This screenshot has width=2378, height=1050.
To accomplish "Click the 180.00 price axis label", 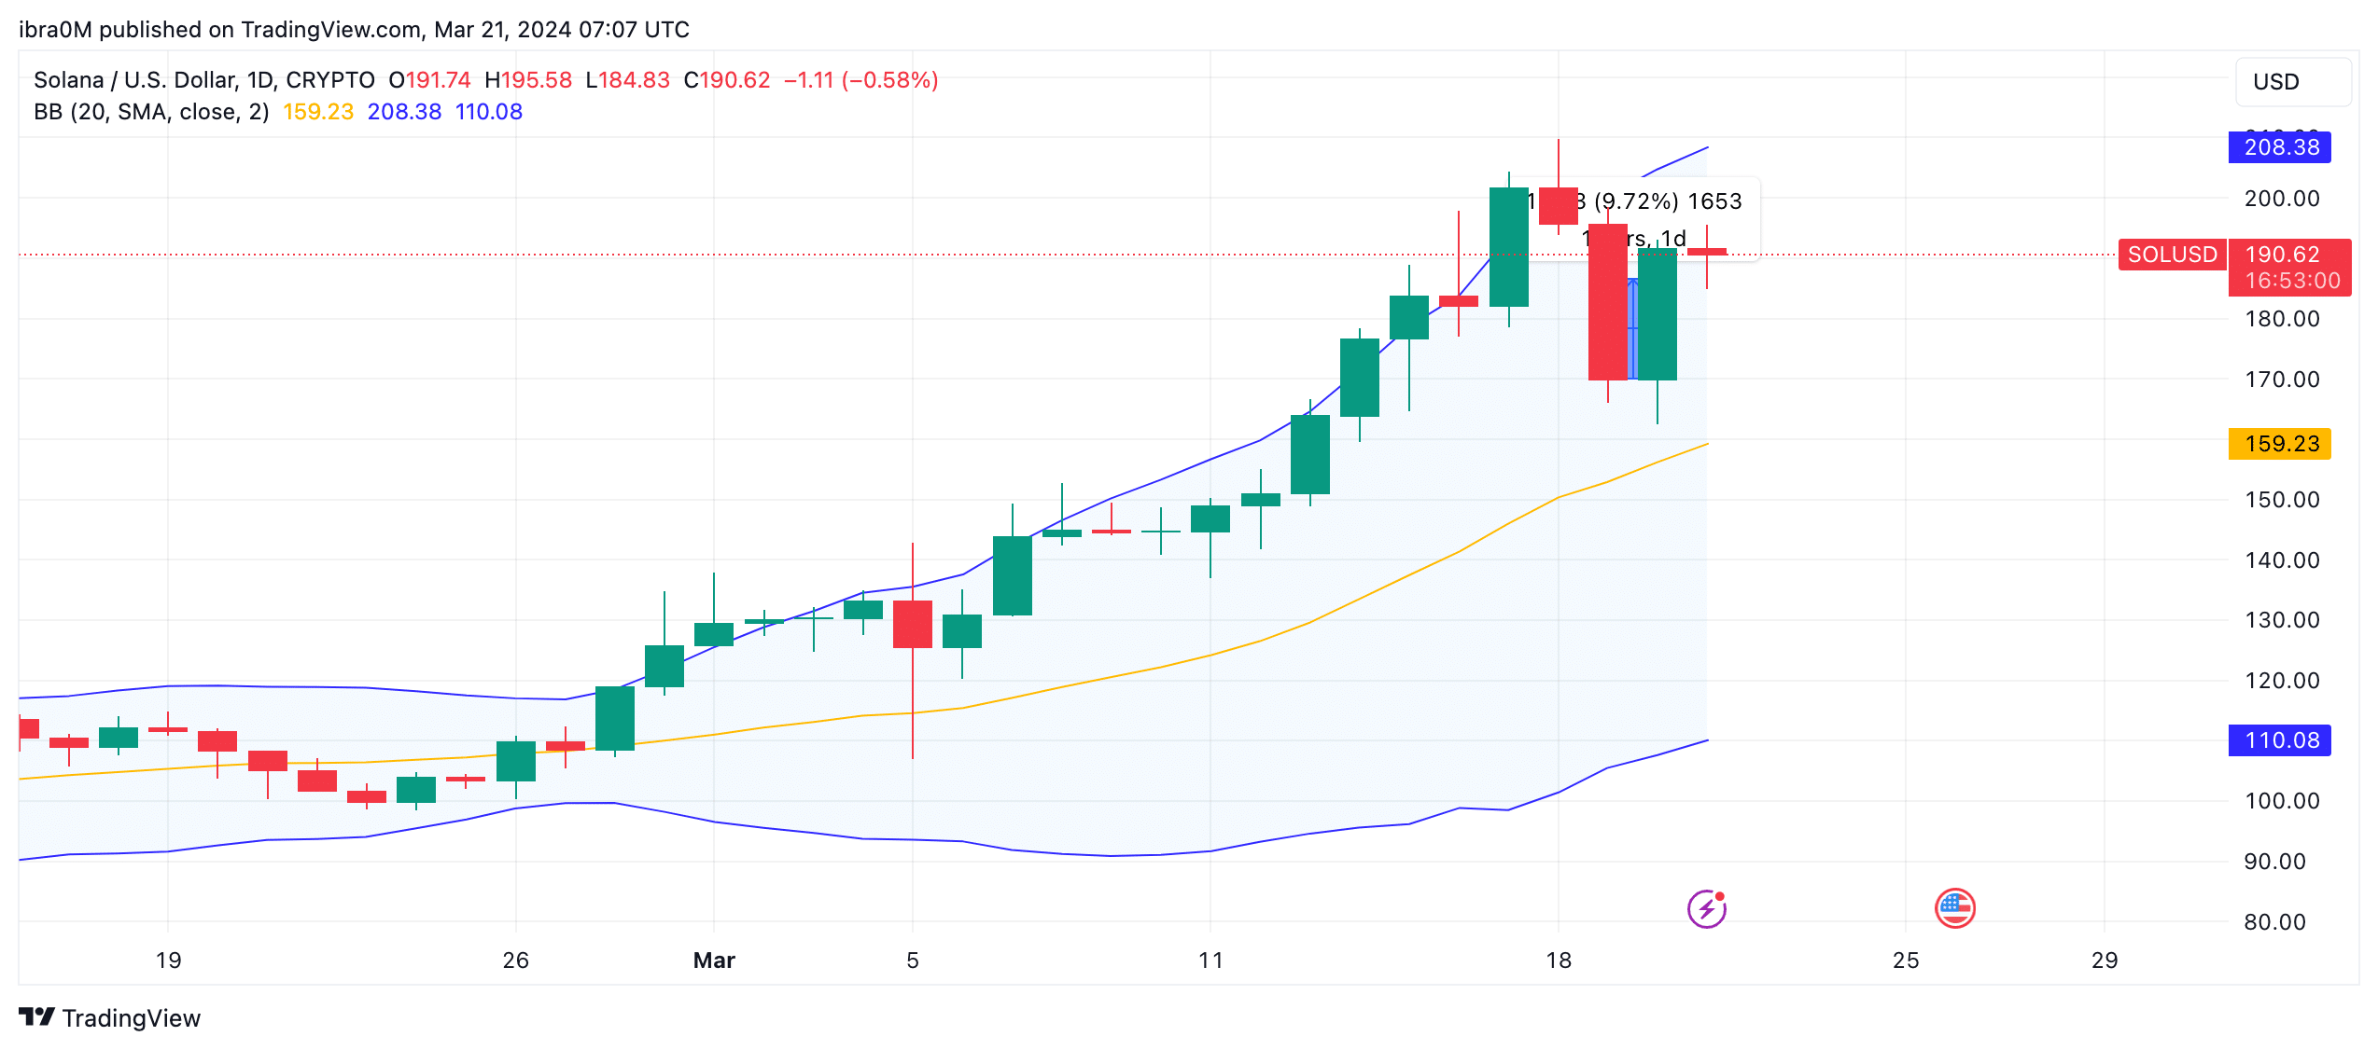I will click(2282, 319).
